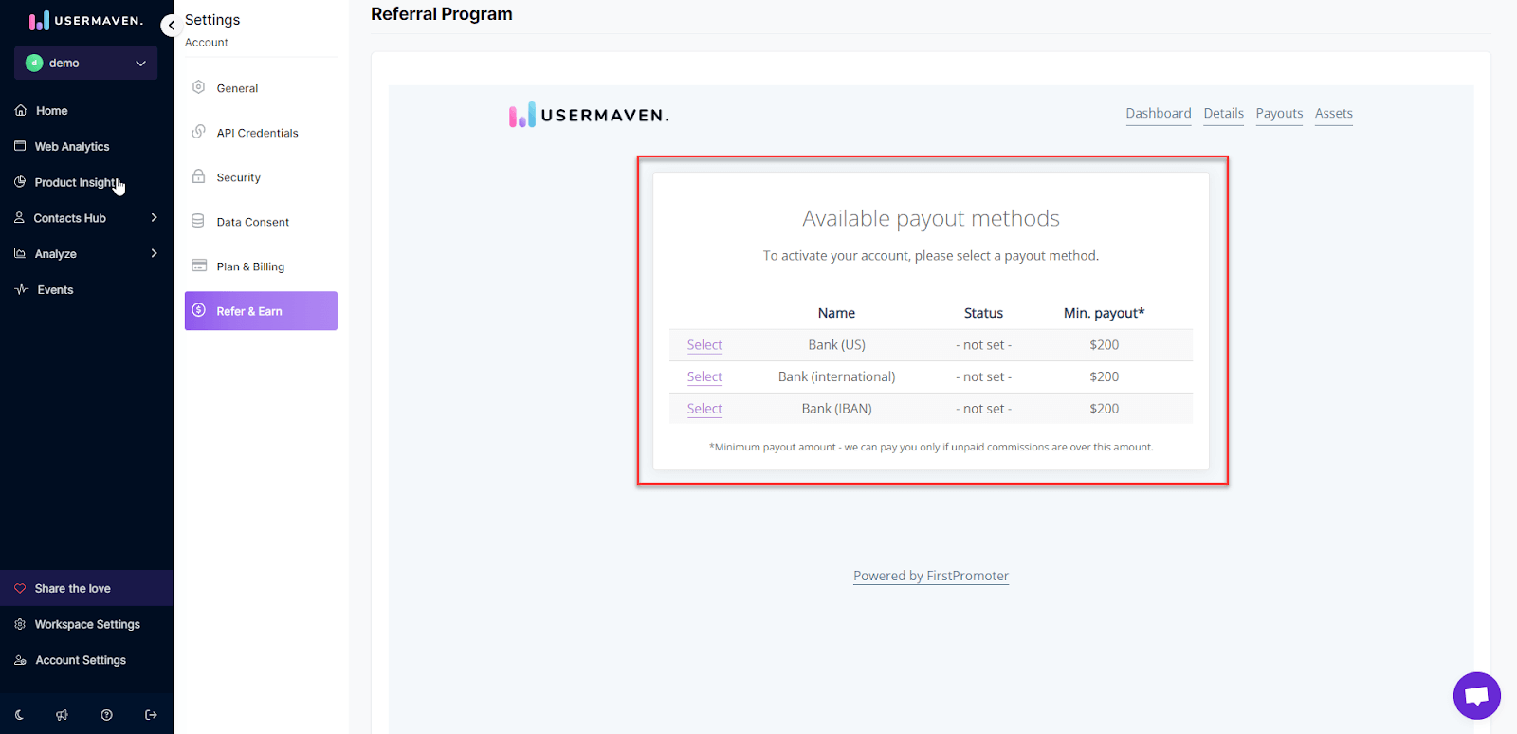Viewport: 1517px width, 734px height.
Task: Expand the Analyze submenu
Action: pos(154,254)
